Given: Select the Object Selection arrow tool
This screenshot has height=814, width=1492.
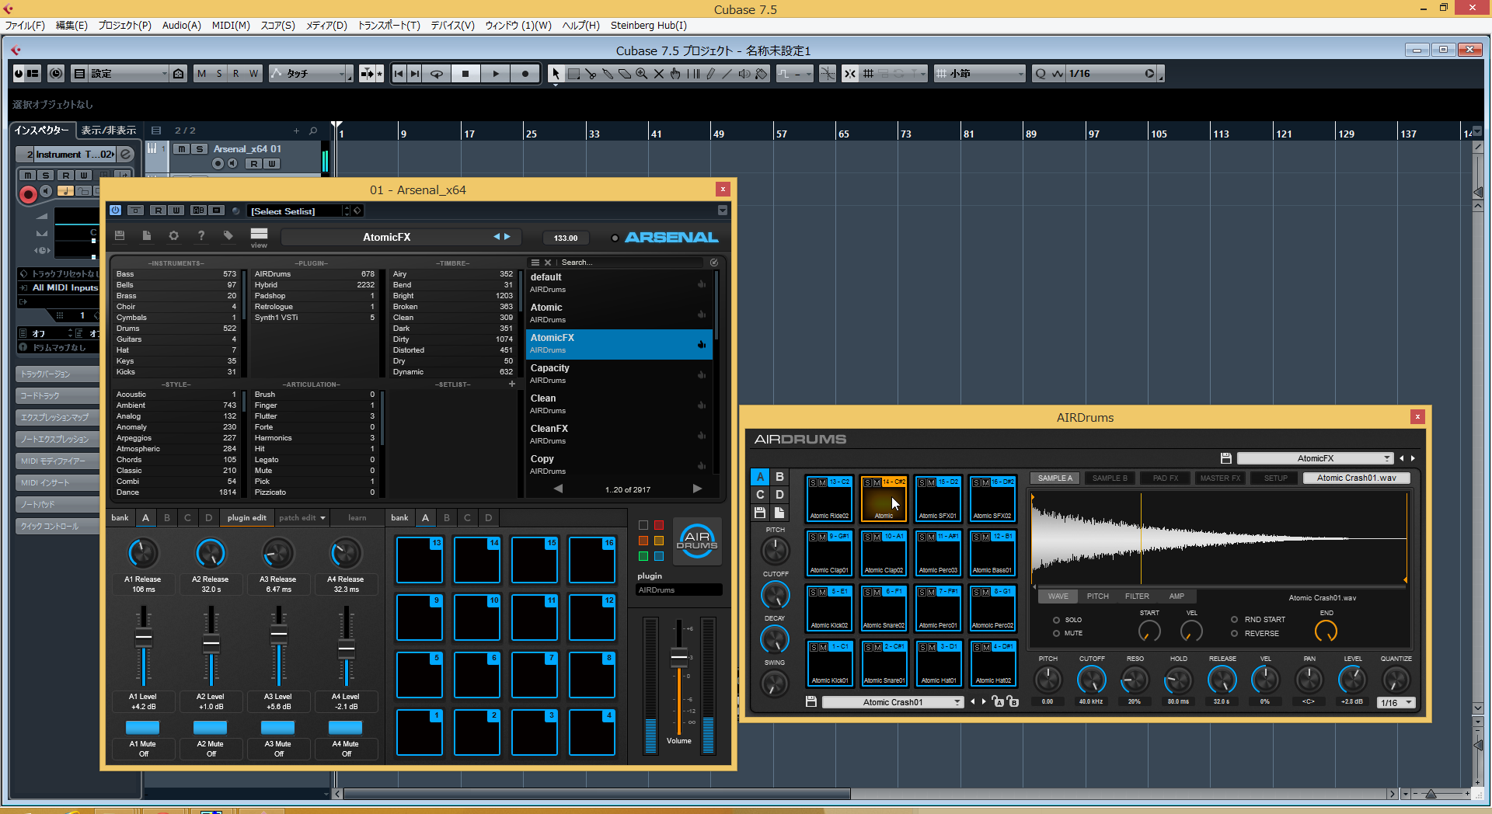Looking at the screenshot, I should click(x=555, y=74).
